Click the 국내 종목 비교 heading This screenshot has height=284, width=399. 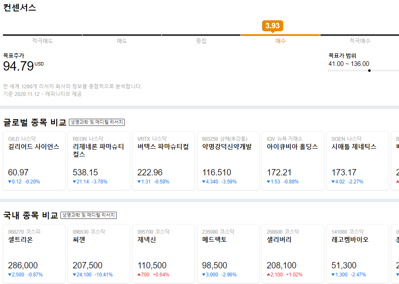[30, 215]
